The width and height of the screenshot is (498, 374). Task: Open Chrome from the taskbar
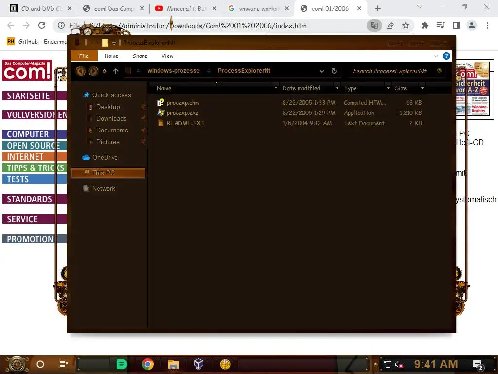click(148, 364)
